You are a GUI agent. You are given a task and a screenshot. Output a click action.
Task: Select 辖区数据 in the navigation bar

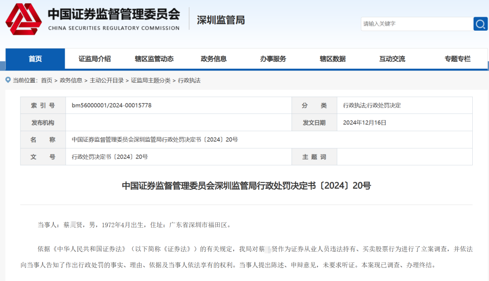(x=332, y=59)
